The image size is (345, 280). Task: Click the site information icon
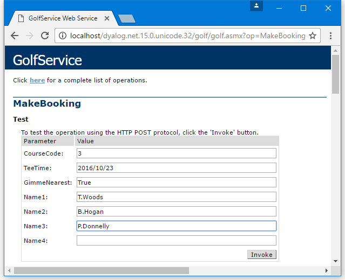click(x=63, y=36)
